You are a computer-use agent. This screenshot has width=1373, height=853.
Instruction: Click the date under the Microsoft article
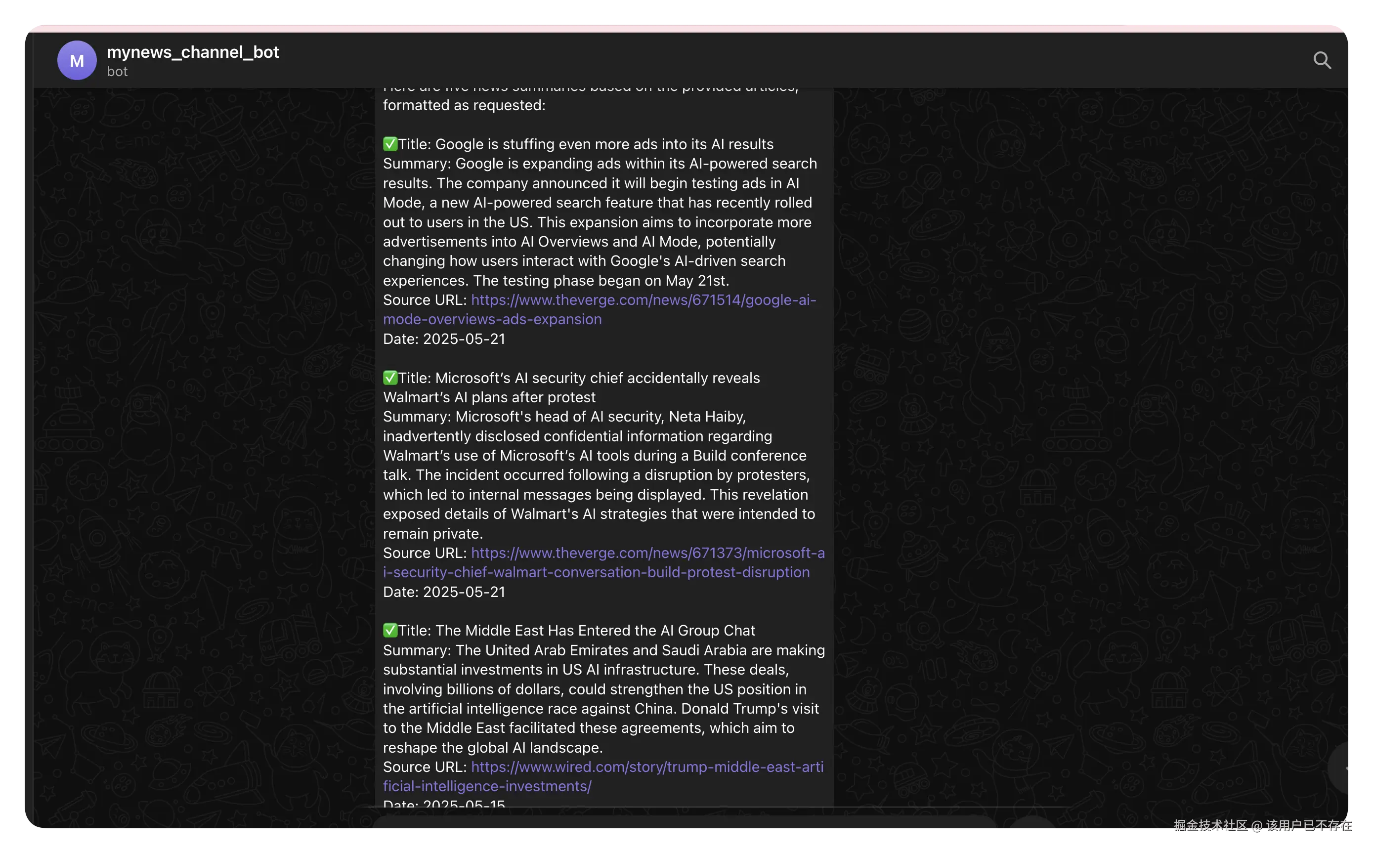(x=444, y=592)
